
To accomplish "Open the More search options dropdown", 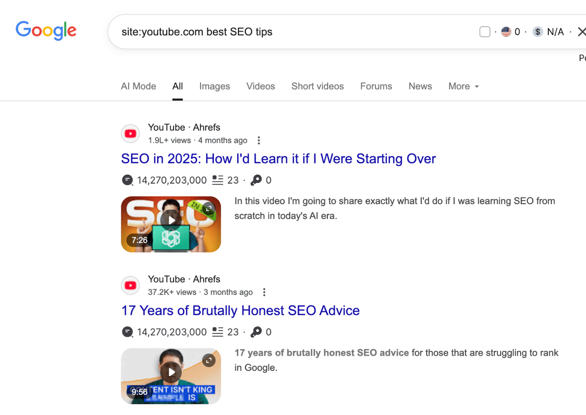I will pos(463,86).
